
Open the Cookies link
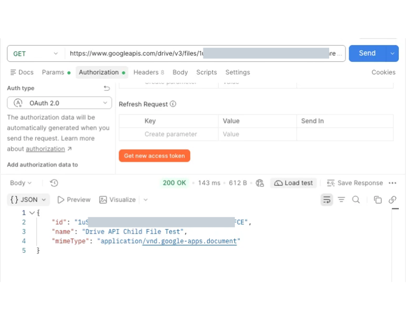[383, 72]
